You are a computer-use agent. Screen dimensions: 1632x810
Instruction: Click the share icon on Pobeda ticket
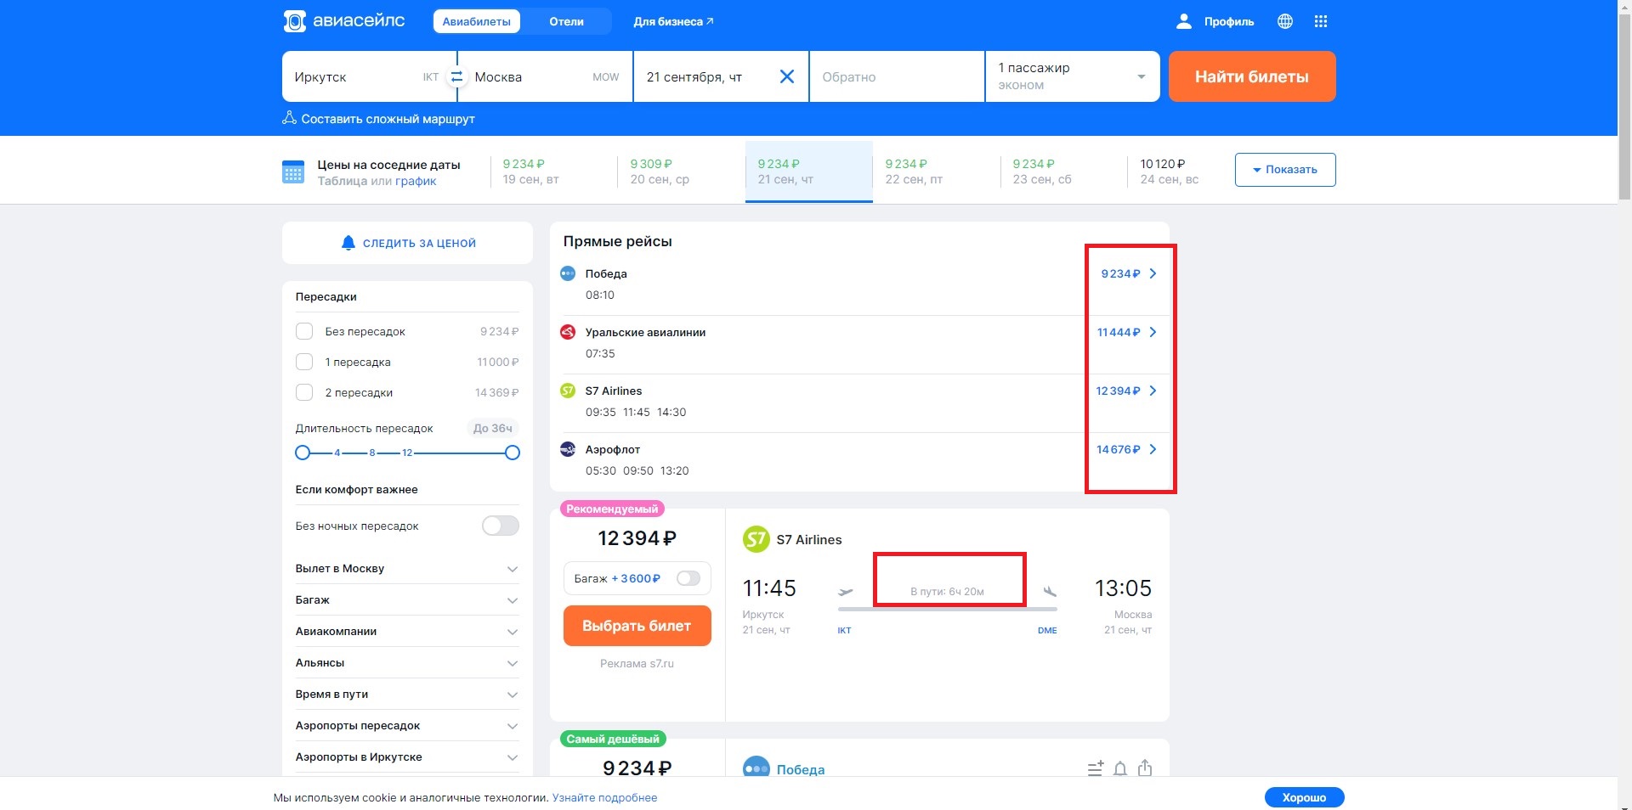point(1145,768)
